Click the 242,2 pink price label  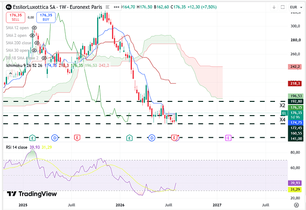pyautogui.click(x=295, y=67)
